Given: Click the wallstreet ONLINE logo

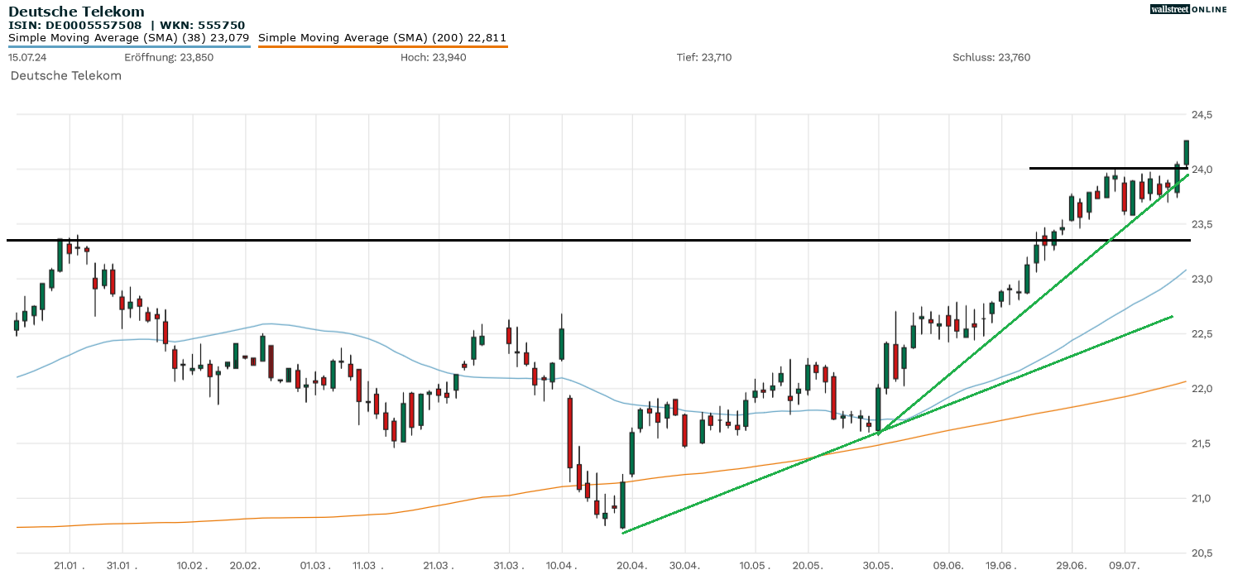Looking at the screenshot, I should coord(1188,9).
